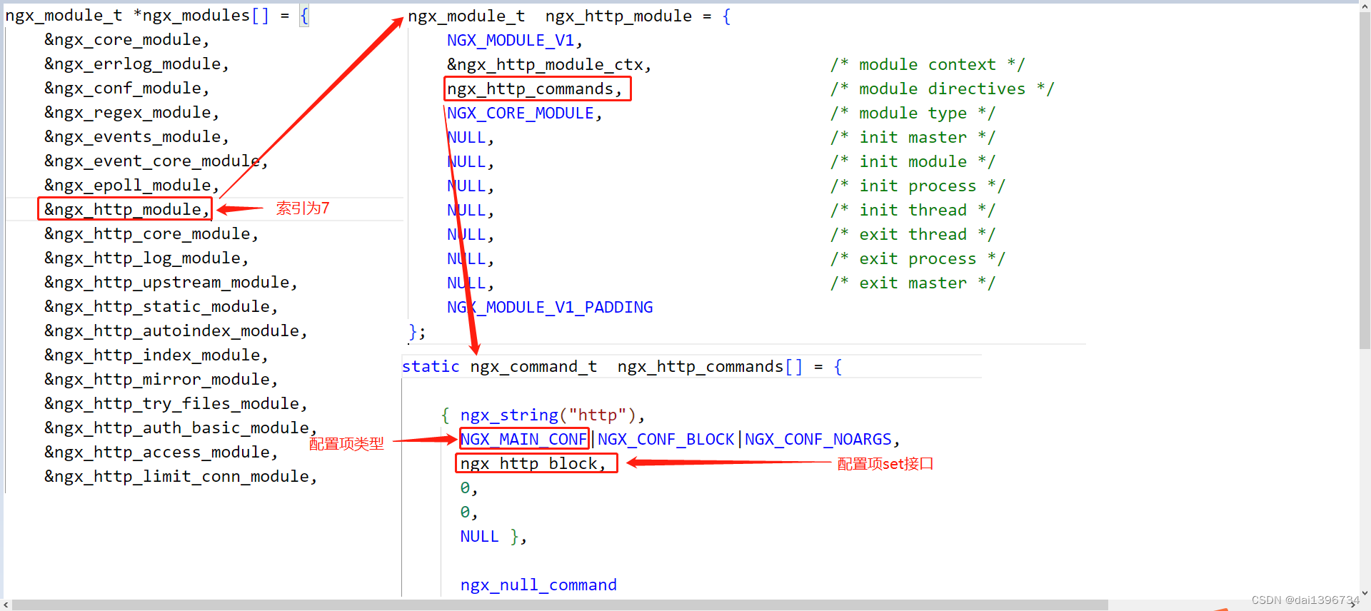
Task: Click the &ngx_http_core_module, entry
Action: point(151,234)
